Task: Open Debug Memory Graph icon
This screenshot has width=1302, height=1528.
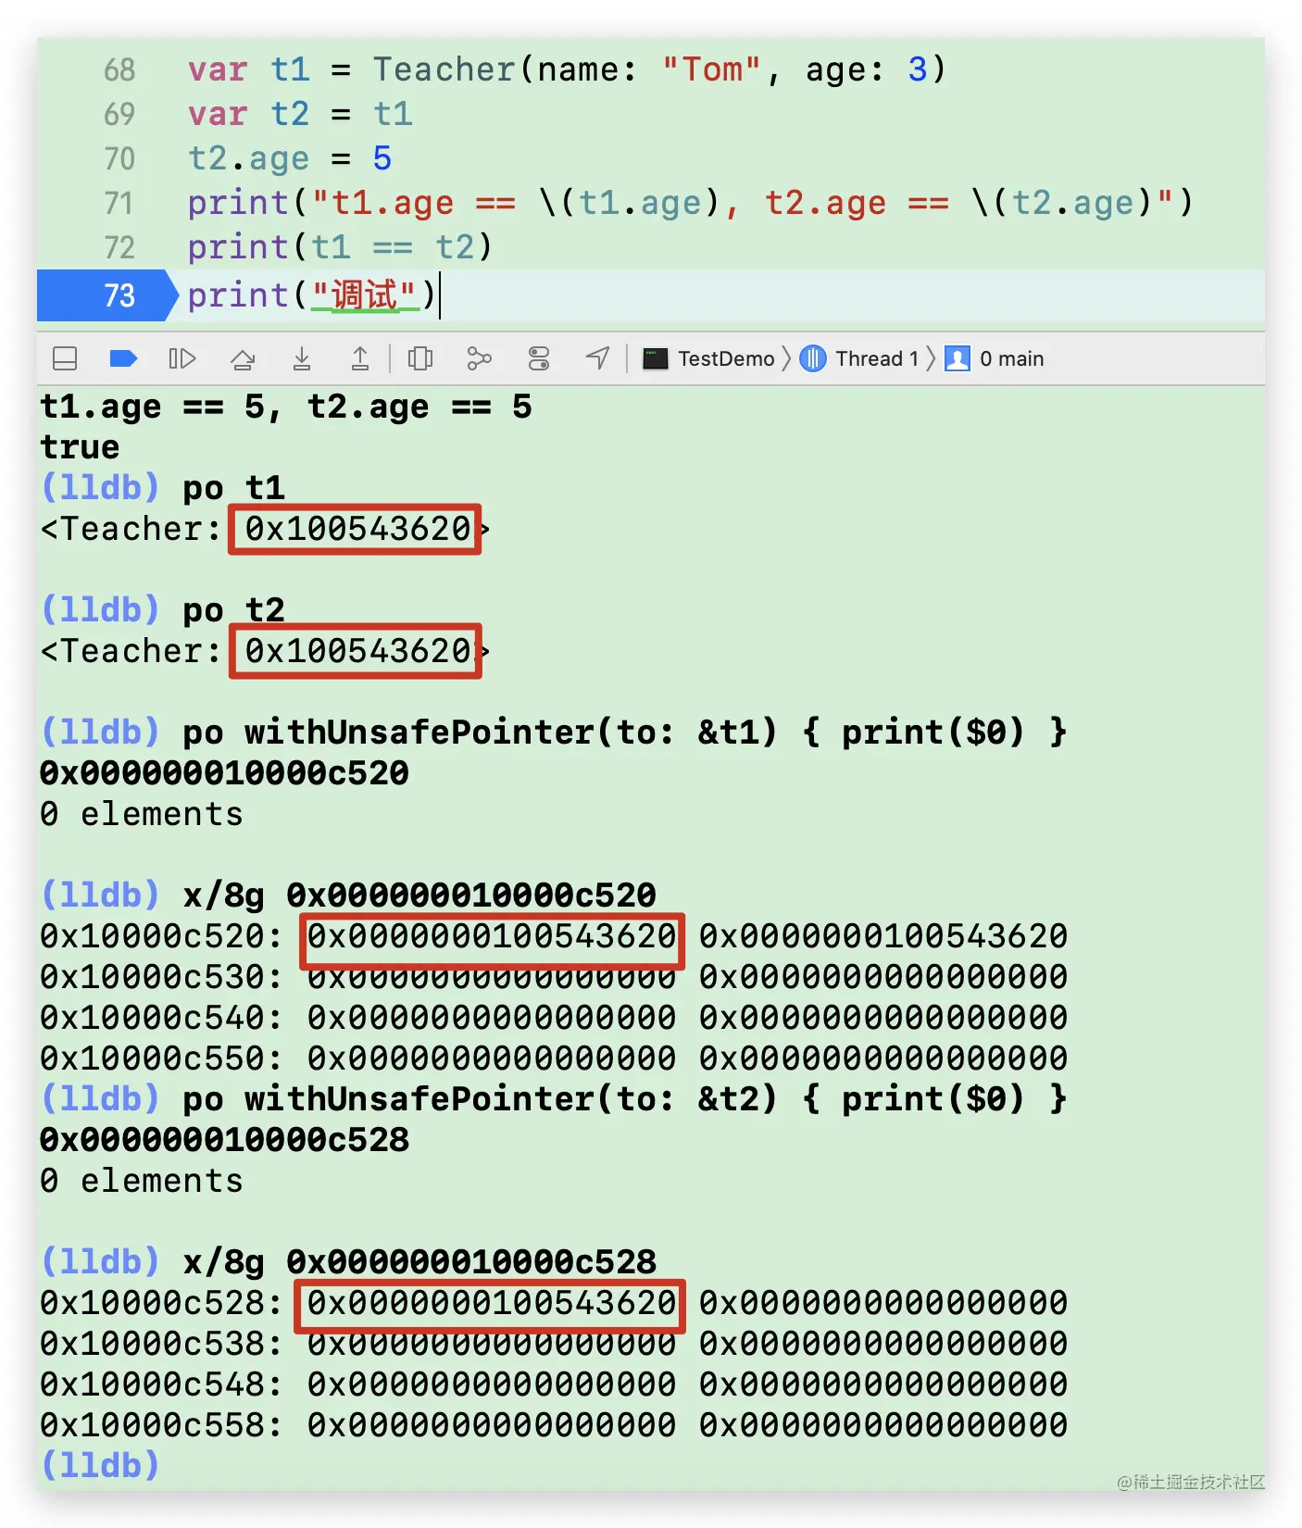Action: tap(479, 358)
